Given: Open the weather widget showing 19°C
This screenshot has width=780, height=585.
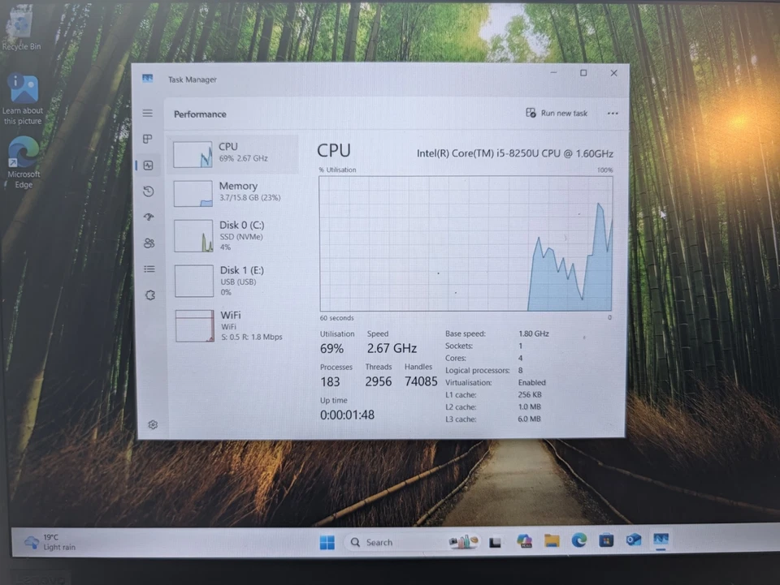Looking at the screenshot, I should pyautogui.click(x=50, y=542).
